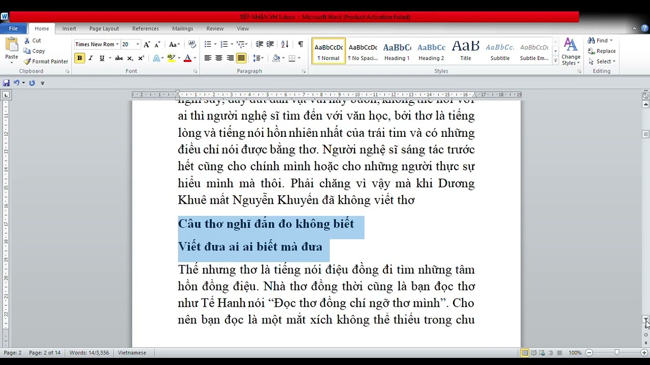The width and height of the screenshot is (650, 365).
Task: Apply Heading 1 style
Action: coord(397,51)
